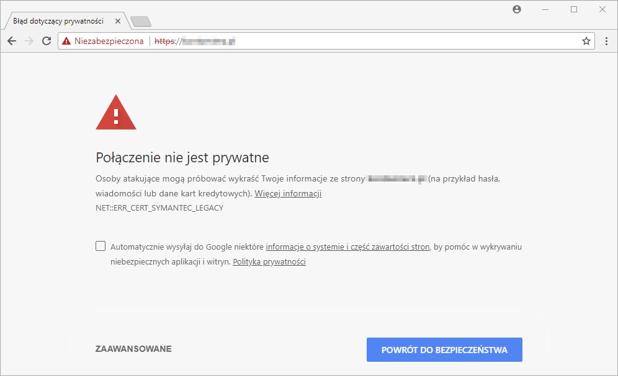This screenshot has width=618, height=376.
Task: Reload the page with the refresh icon
Action: 47,41
